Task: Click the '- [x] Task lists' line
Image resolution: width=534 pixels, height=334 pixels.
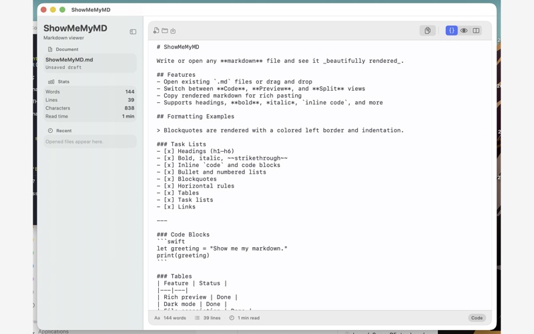Action: (185, 200)
